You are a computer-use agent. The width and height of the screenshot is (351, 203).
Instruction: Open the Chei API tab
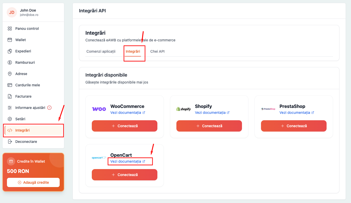pyautogui.click(x=157, y=51)
